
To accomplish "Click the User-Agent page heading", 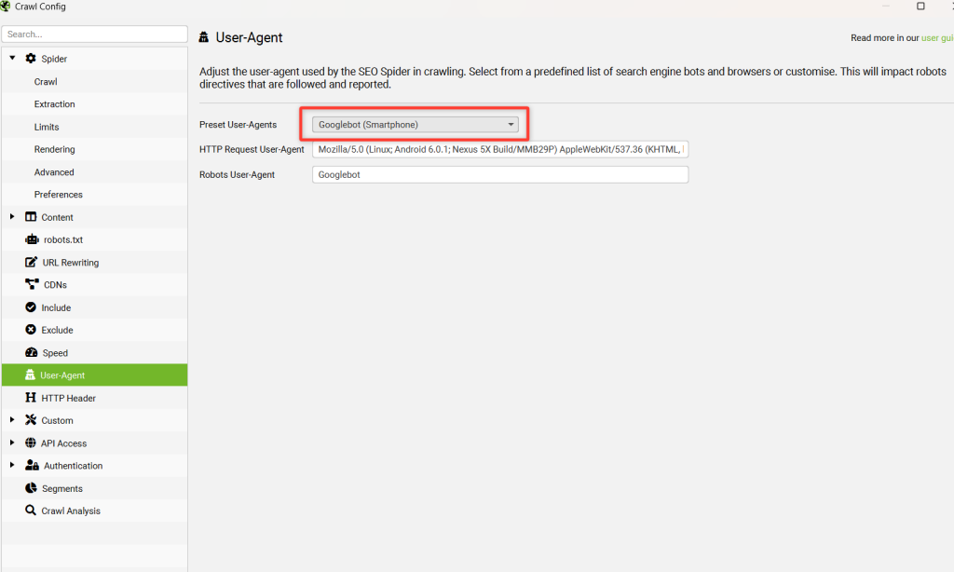I will [249, 37].
